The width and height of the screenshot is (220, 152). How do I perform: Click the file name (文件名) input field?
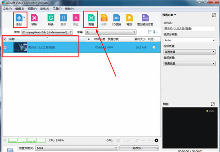click(x=190, y=29)
